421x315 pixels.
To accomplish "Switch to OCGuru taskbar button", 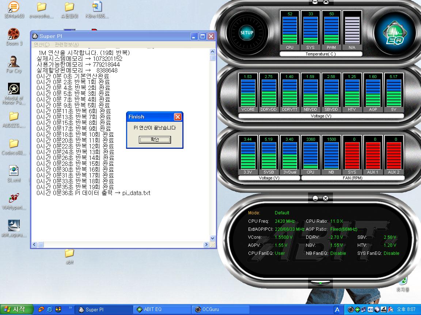I will click(220, 310).
